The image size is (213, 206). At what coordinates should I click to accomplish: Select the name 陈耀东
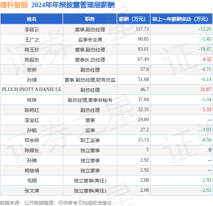pos(32,150)
